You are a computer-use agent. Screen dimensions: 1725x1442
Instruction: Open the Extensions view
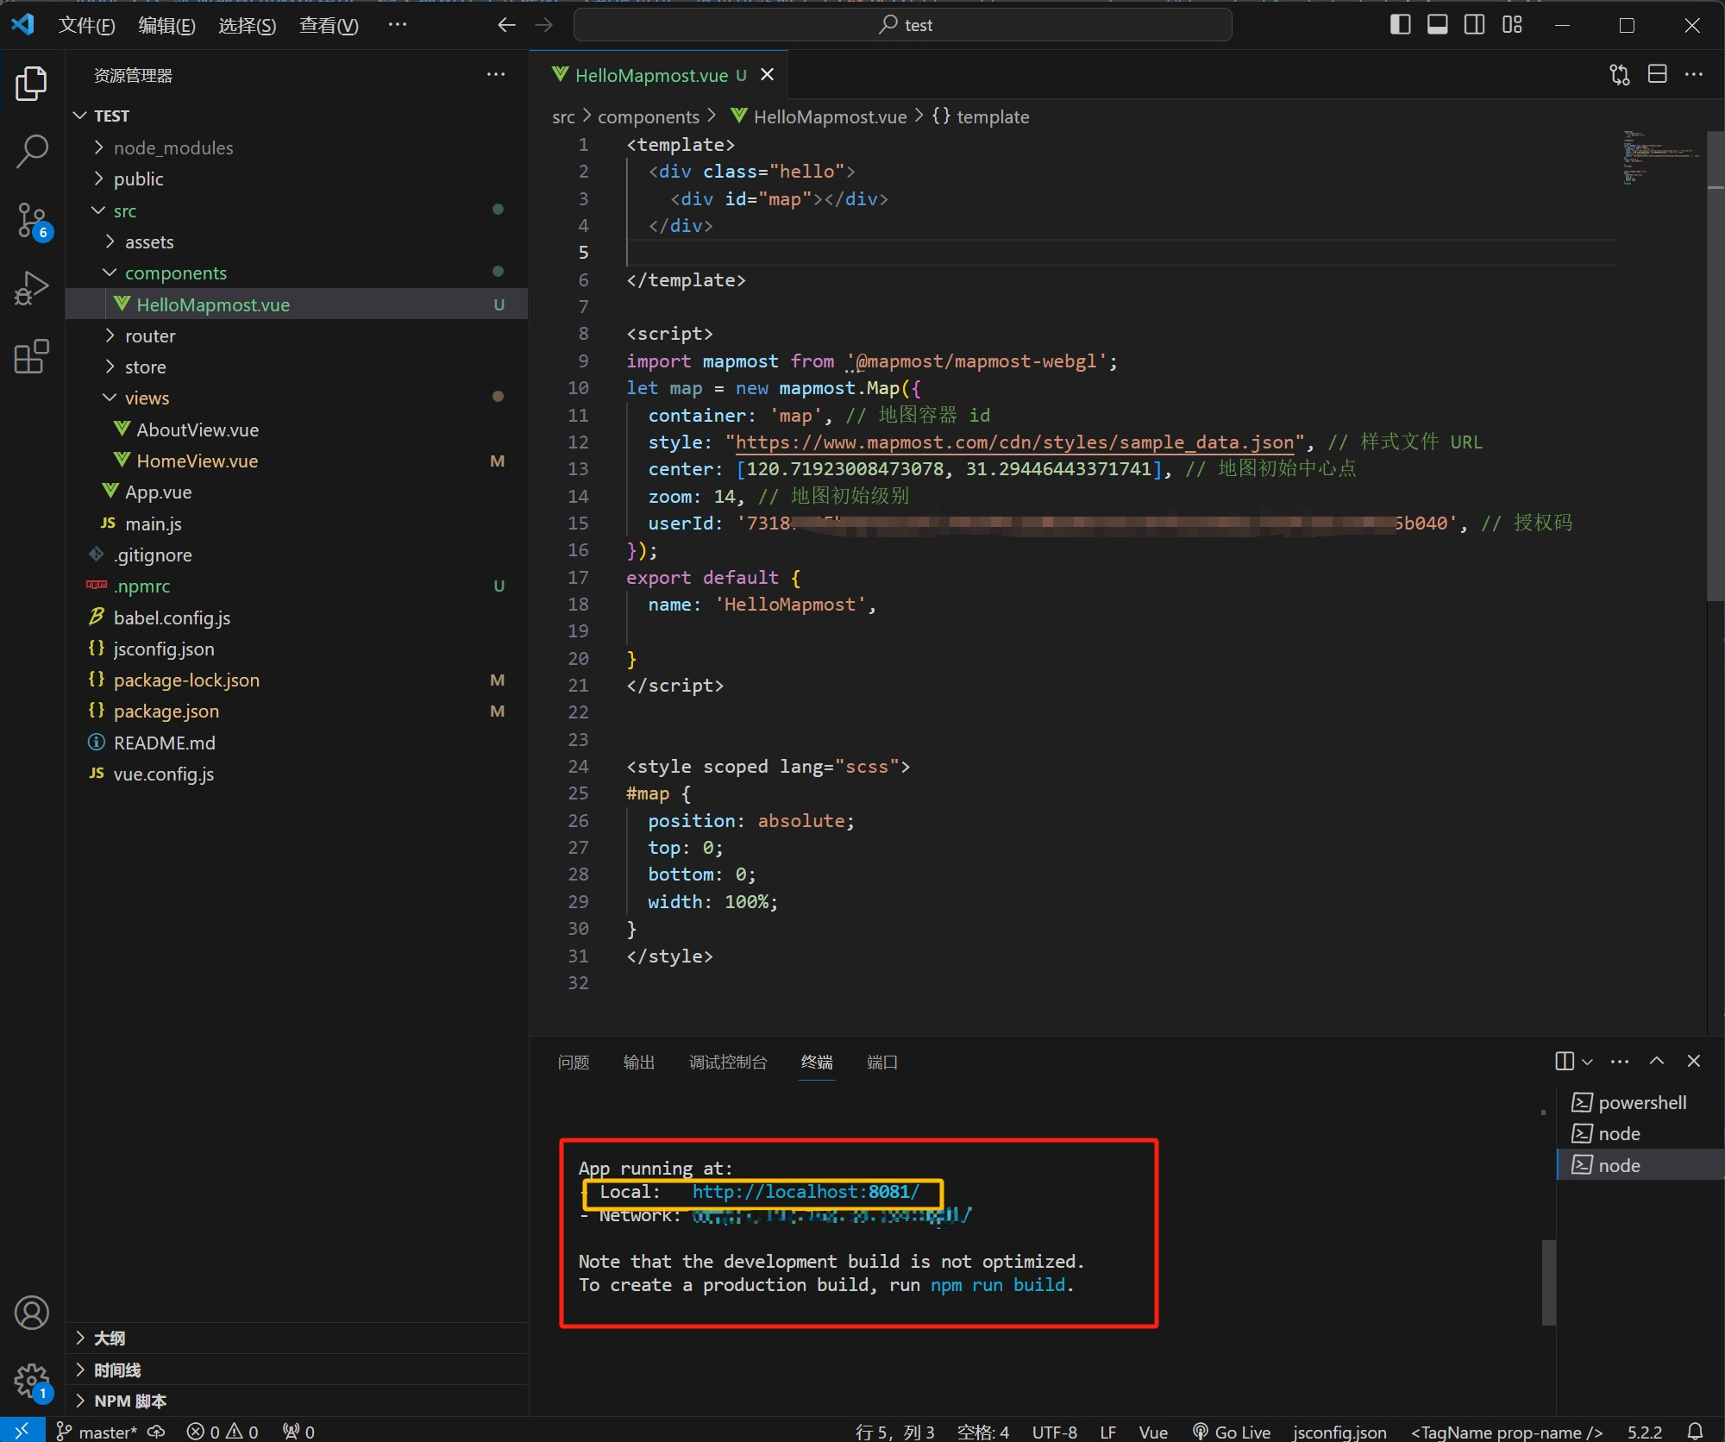coord(32,356)
